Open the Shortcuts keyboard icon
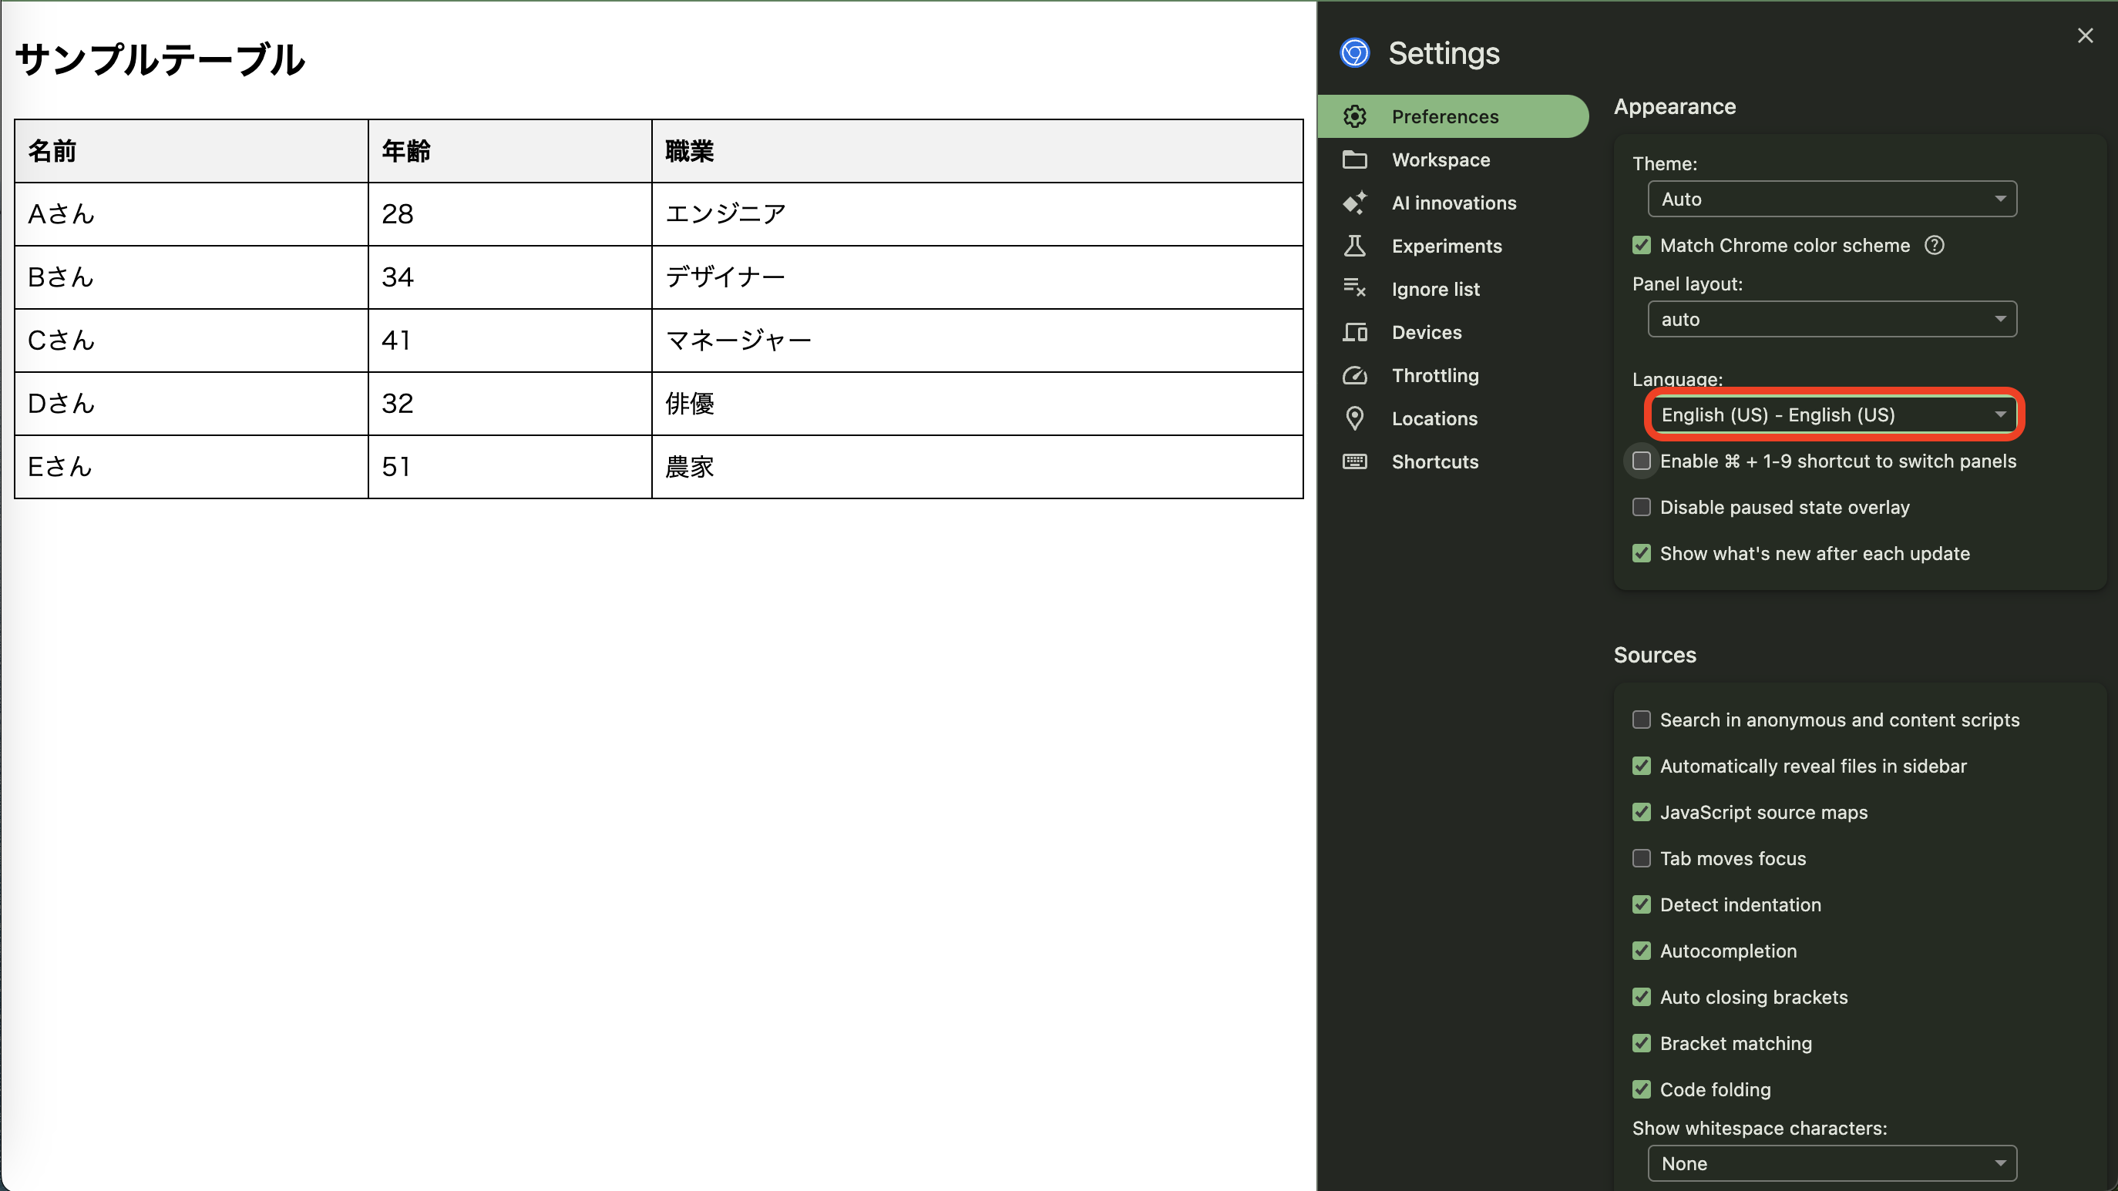Viewport: 2118px width, 1191px height. click(1355, 461)
